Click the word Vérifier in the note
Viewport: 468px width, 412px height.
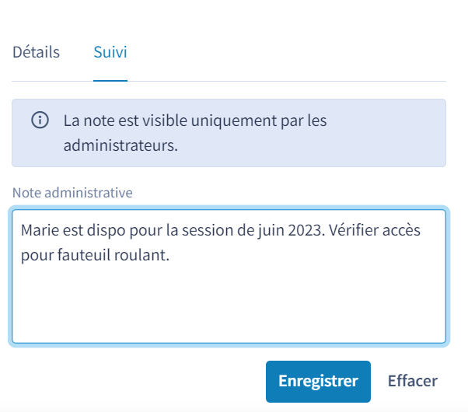click(x=350, y=230)
